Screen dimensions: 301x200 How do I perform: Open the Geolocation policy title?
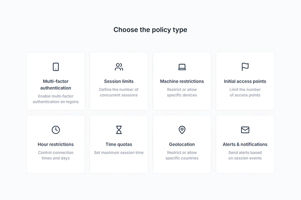(182, 144)
